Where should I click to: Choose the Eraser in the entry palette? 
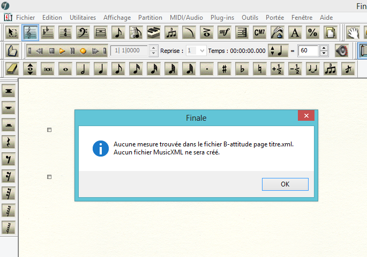13,69
